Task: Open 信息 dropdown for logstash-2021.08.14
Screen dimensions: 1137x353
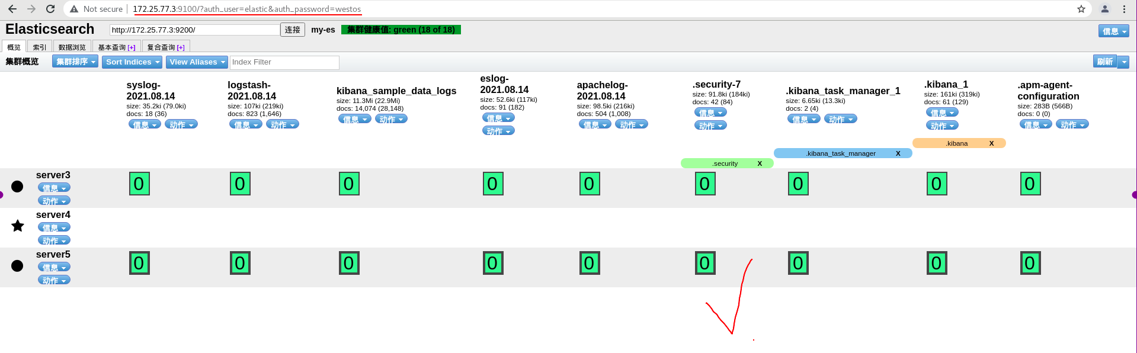Action: click(x=246, y=124)
